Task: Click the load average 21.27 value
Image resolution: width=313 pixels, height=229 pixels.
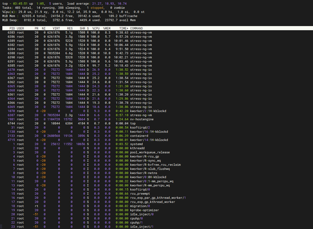Action: 97,4
